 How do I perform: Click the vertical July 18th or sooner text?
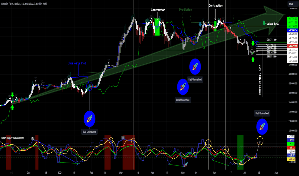[260, 80]
